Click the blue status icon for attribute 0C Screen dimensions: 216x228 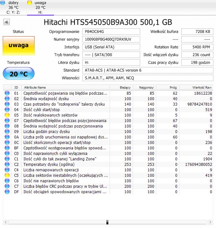click(x=7, y=142)
